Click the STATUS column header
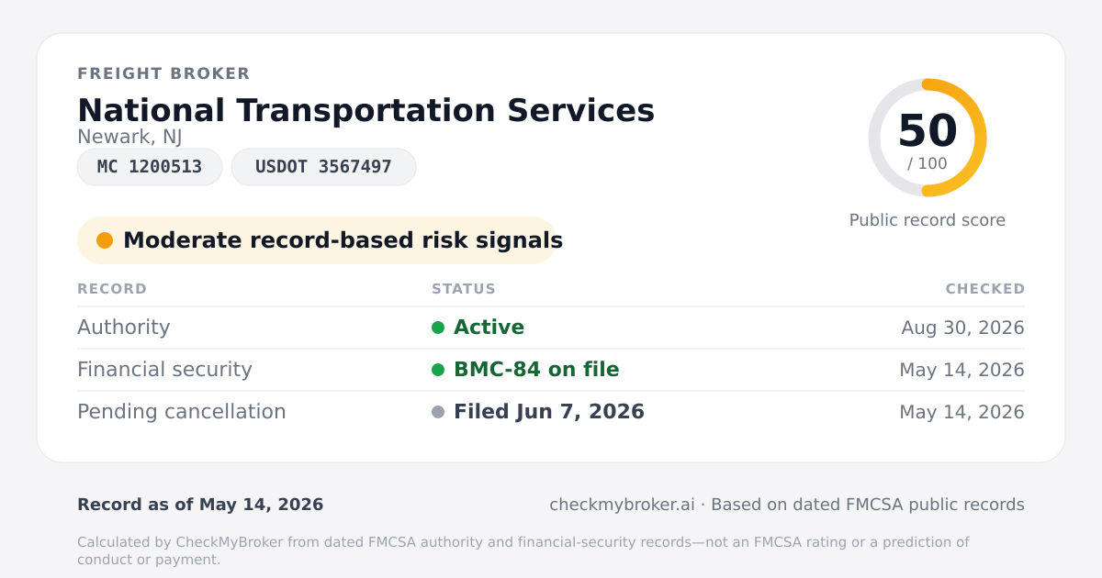The height and width of the screenshot is (578, 1102). pyautogui.click(x=464, y=289)
